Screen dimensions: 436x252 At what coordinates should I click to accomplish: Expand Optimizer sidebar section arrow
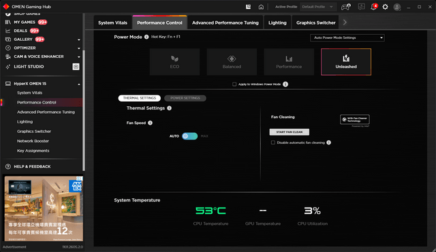[x=79, y=48]
